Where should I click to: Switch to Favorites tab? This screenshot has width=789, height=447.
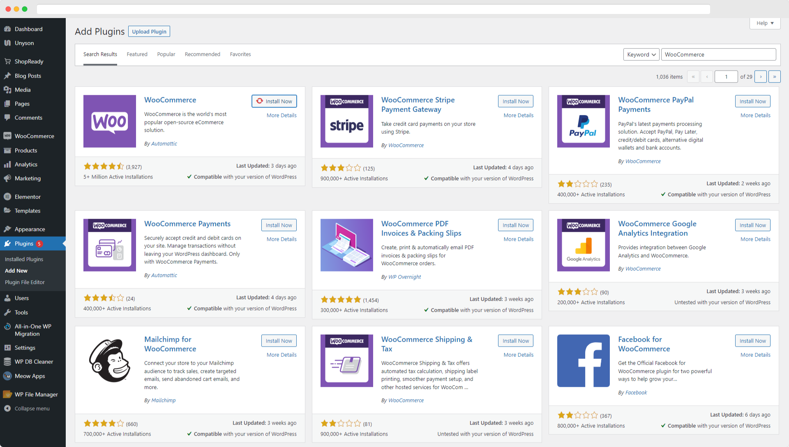click(x=240, y=54)
